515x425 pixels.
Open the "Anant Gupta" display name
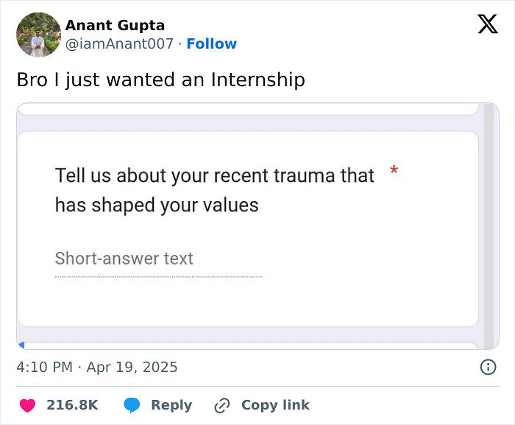click(115, 26)
